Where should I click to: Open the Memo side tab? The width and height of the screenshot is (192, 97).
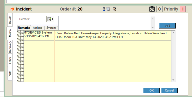tap(10, 33)
